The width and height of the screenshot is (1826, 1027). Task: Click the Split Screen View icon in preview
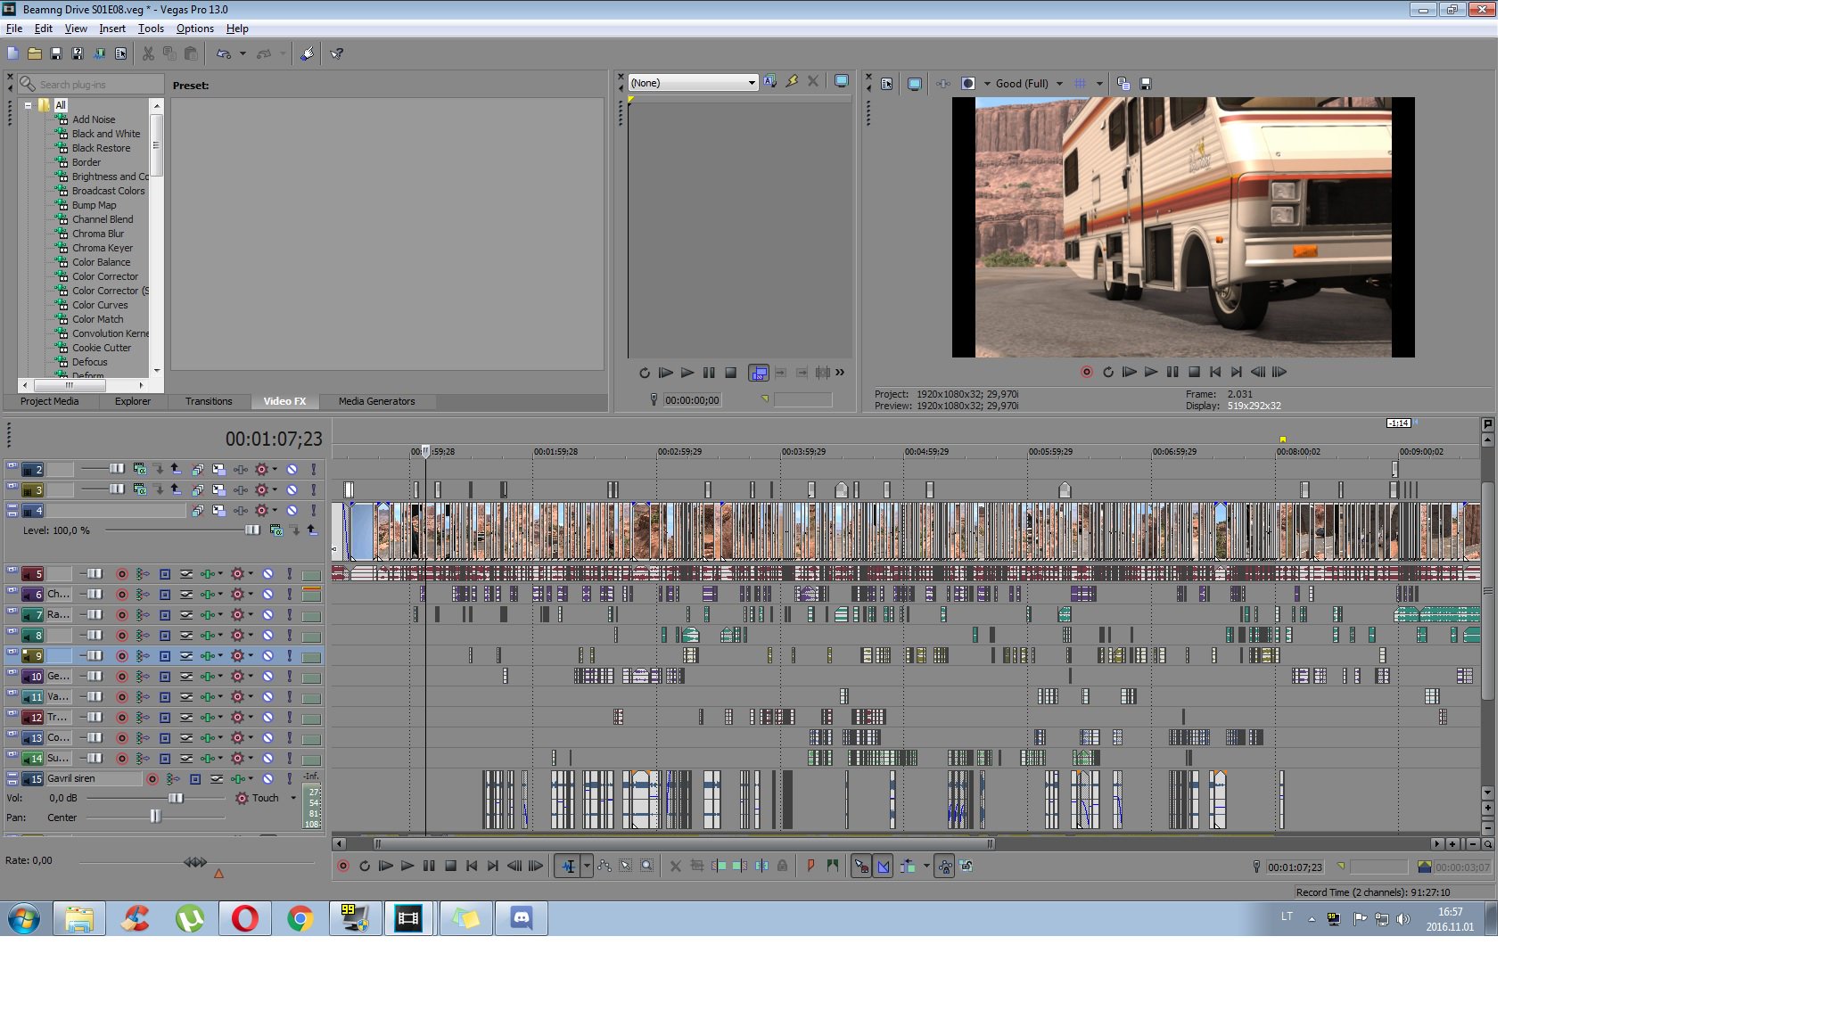coord(968,84)
